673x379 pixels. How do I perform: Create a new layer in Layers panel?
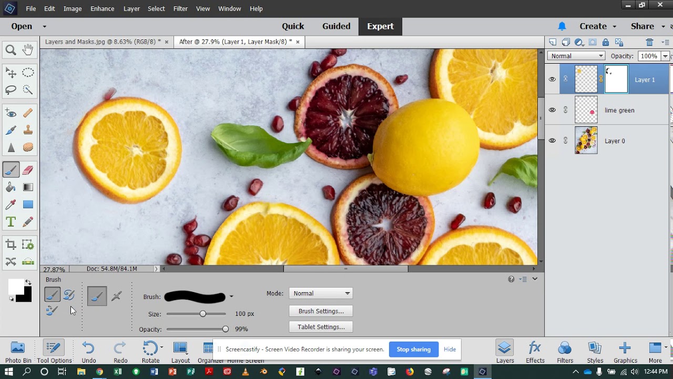click(x=553, y=42)
